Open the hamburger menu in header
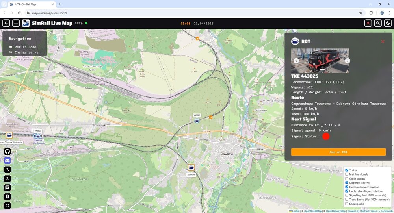394x213 pixels. (16, 23)
